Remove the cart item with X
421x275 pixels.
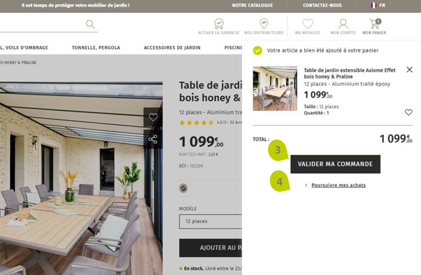pos(409,70)
